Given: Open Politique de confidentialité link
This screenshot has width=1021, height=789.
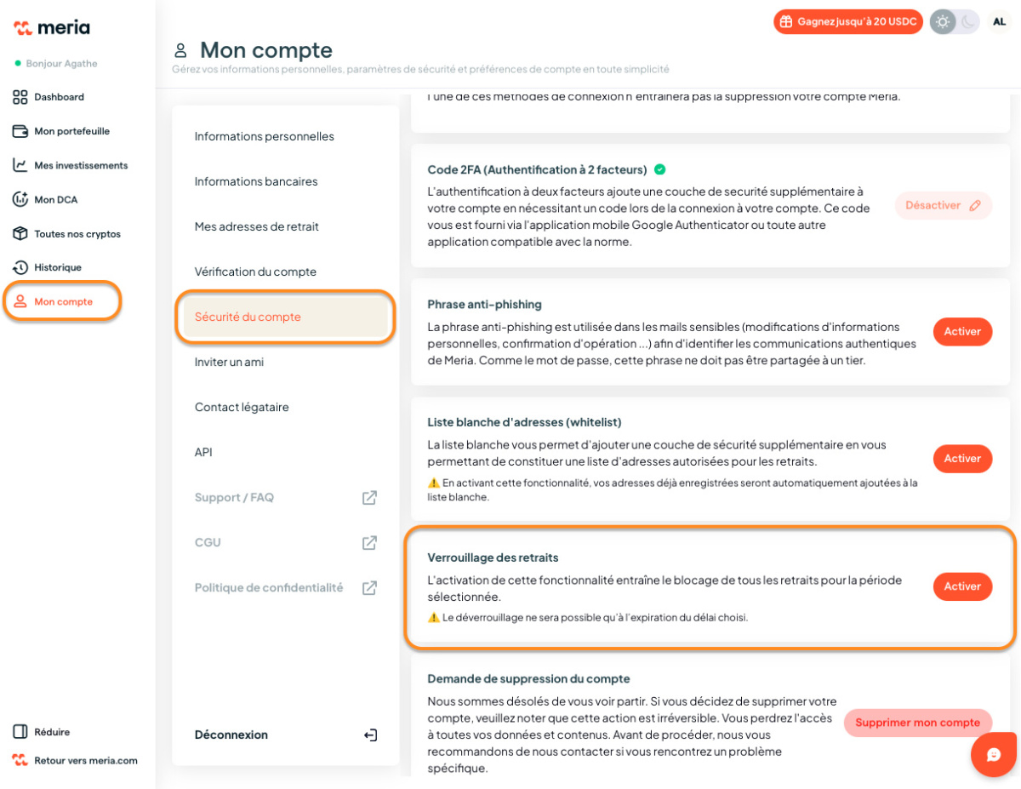Looking at the screenshot, I should click(269, 587).
